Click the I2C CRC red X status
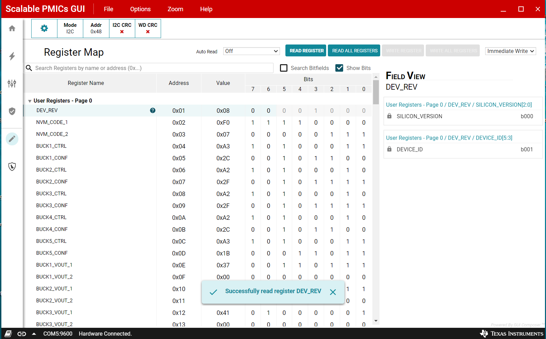 tap(122, 32)
